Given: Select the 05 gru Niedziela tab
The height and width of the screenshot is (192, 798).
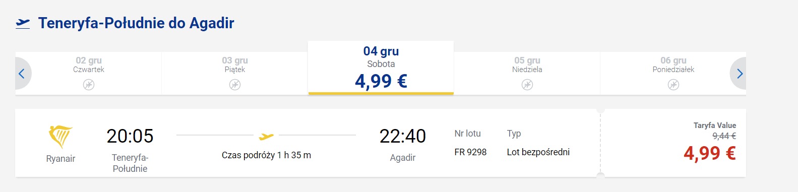Looking at the screenshot, I should coord(527,73).
